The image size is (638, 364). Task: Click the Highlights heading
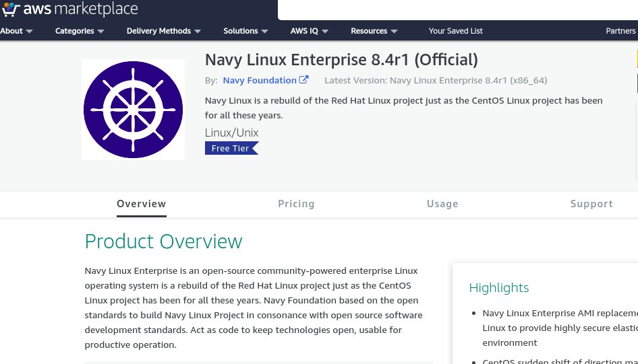click(499, 287)
